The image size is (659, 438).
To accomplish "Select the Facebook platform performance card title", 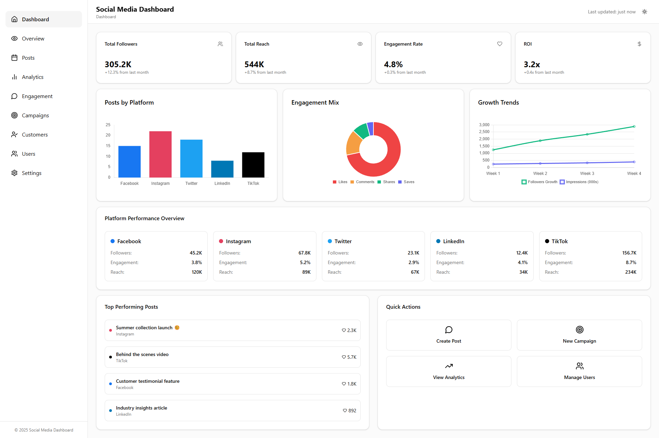I will [129, 241].
